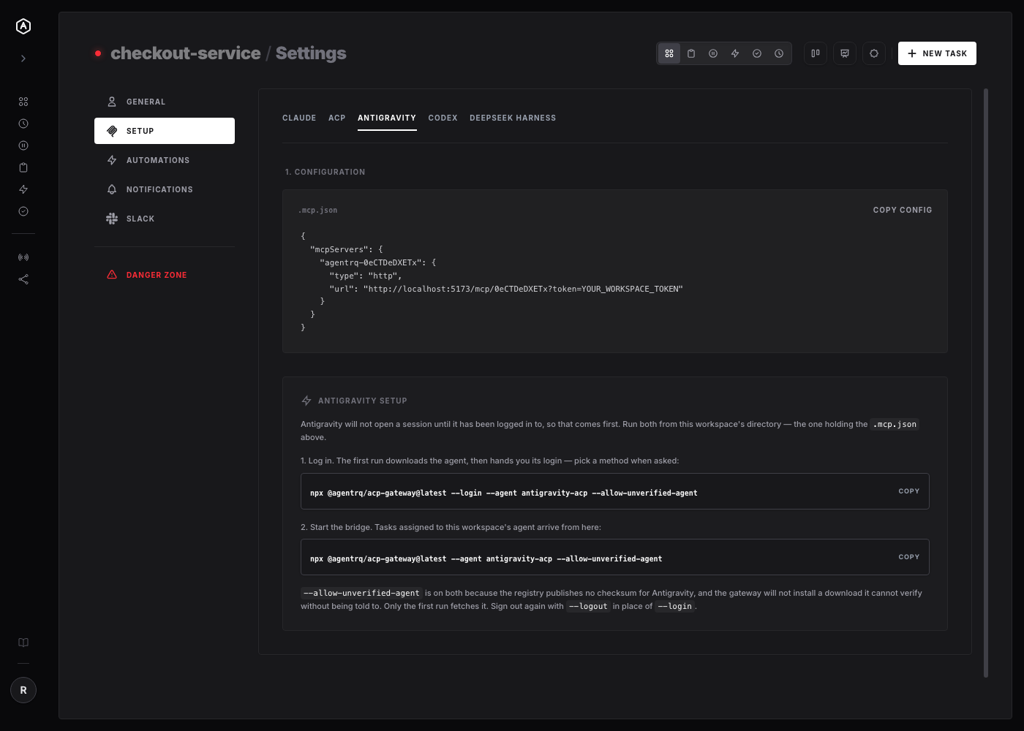Open the lightning bolt icon in left sidebar
The height and width of the screenshot is (731, 1024).
coord(23,189)
